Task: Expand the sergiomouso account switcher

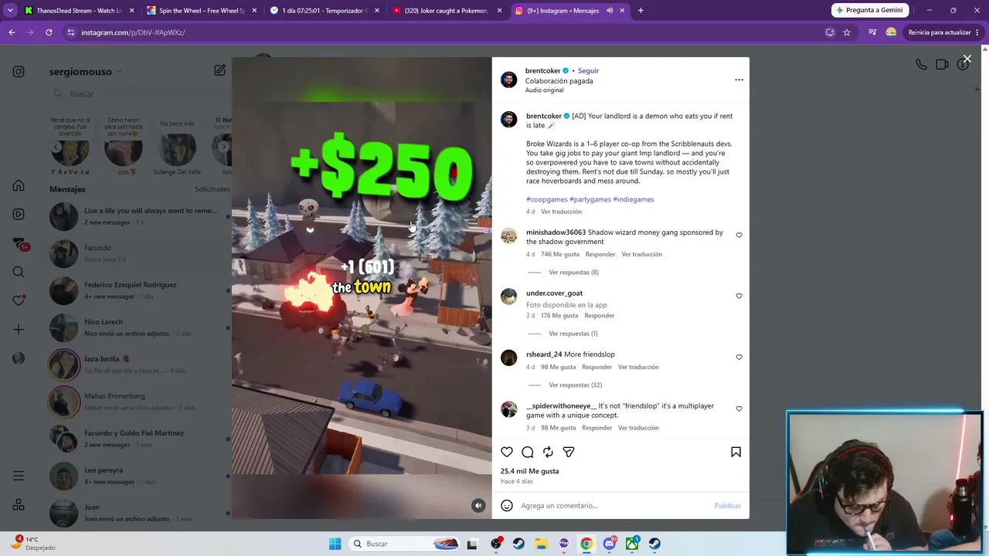Action: pyautogui.click(x=85, y=72)
